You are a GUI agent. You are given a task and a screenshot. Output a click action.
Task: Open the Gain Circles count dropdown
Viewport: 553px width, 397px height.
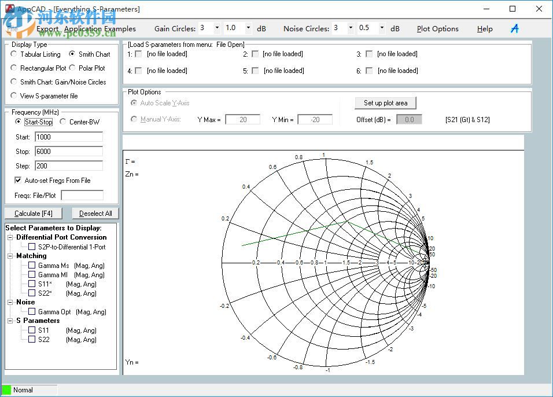218,28
